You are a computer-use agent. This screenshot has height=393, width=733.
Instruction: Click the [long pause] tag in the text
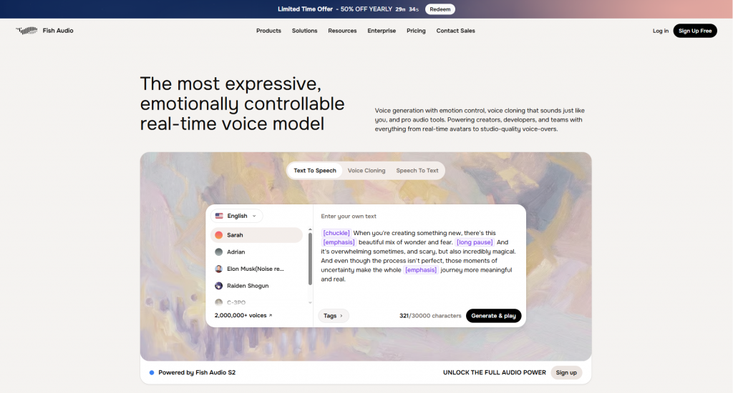[475, 242]
